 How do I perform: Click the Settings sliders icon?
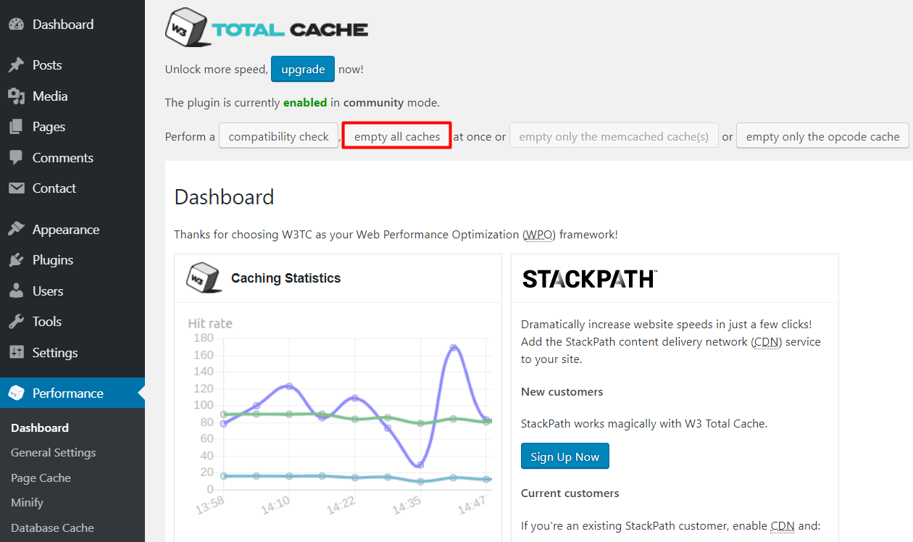click(16, 353)
